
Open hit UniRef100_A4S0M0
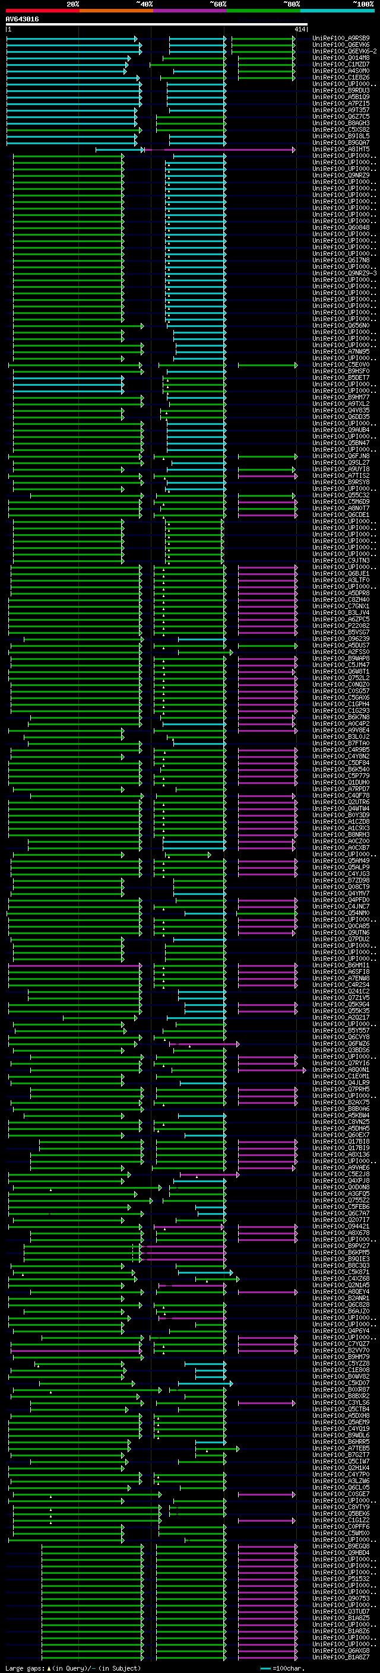pos(341,71)
